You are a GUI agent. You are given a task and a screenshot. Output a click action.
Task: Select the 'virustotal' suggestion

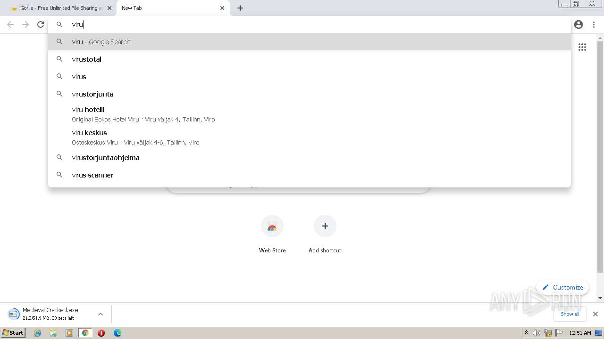coord(310,59)
